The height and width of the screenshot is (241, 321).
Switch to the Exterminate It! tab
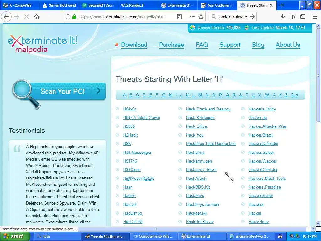(178, 5)
